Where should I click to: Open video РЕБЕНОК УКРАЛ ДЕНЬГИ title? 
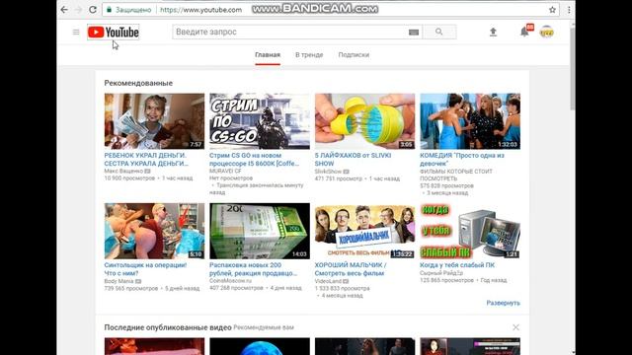coord(146,160)
